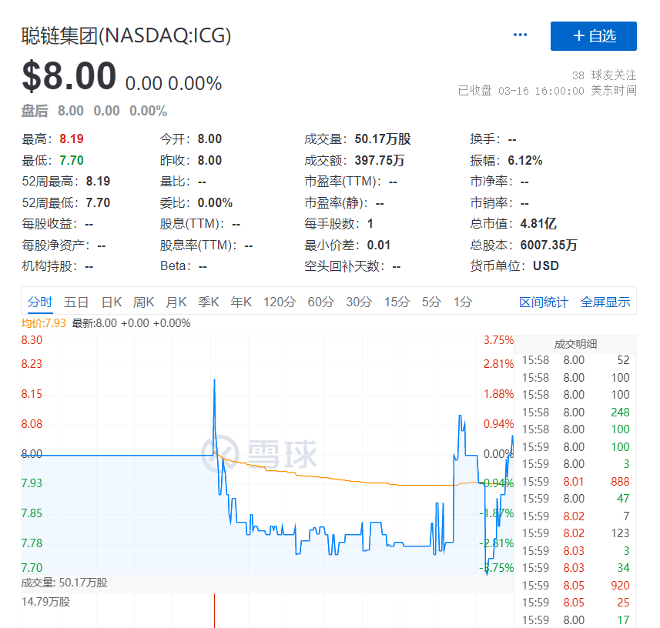Viewport: 660px width, 628px height.
Task: Select the 15:59 trade row showing 920 shares
Action: point(578,585)
